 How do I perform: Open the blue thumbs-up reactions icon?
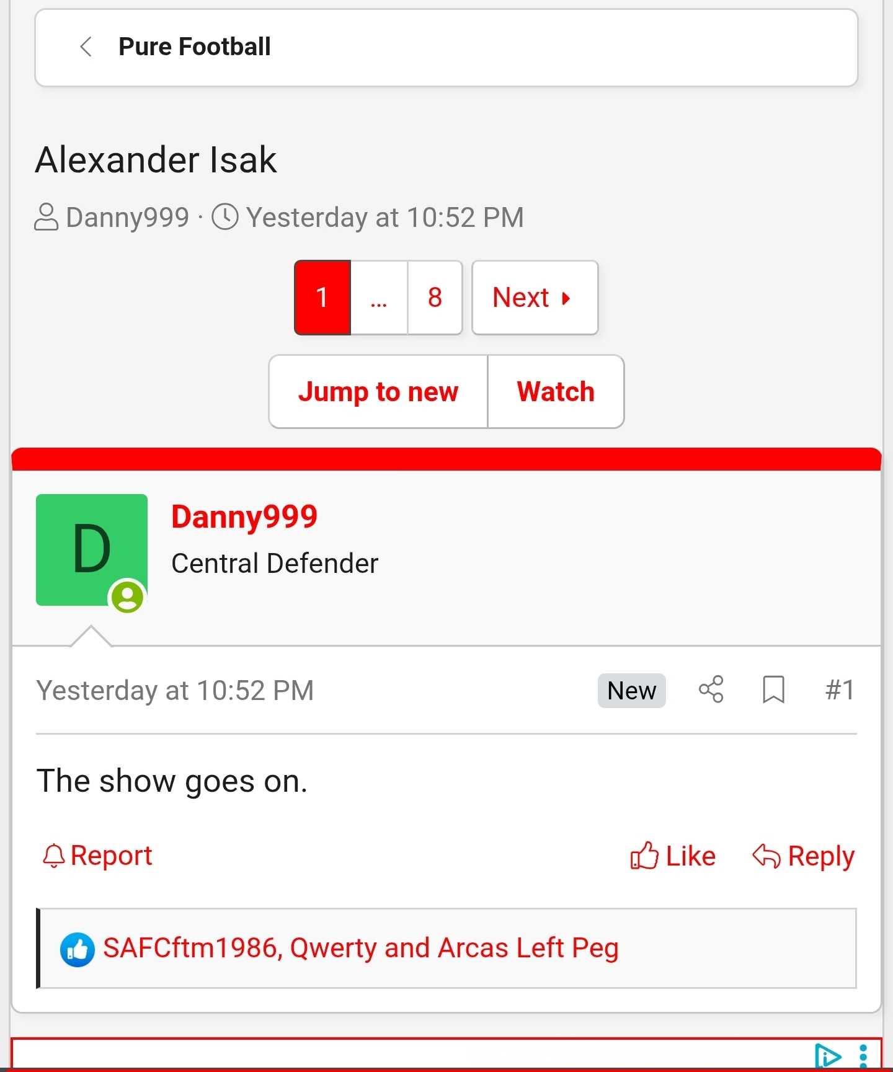(77, 949)
